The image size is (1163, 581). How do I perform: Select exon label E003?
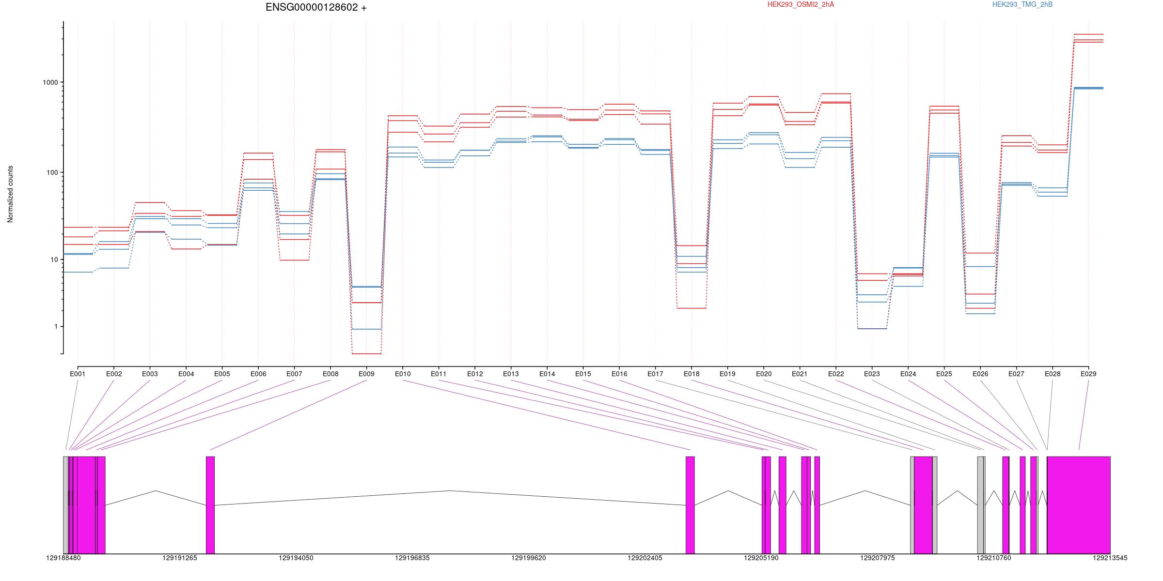pyautogui.click(x=150, y=374)
